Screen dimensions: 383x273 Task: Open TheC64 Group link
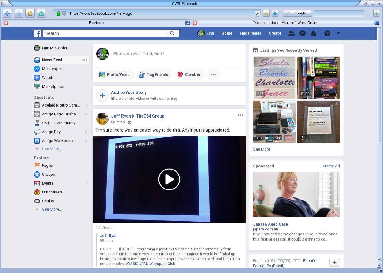point(150,116)
